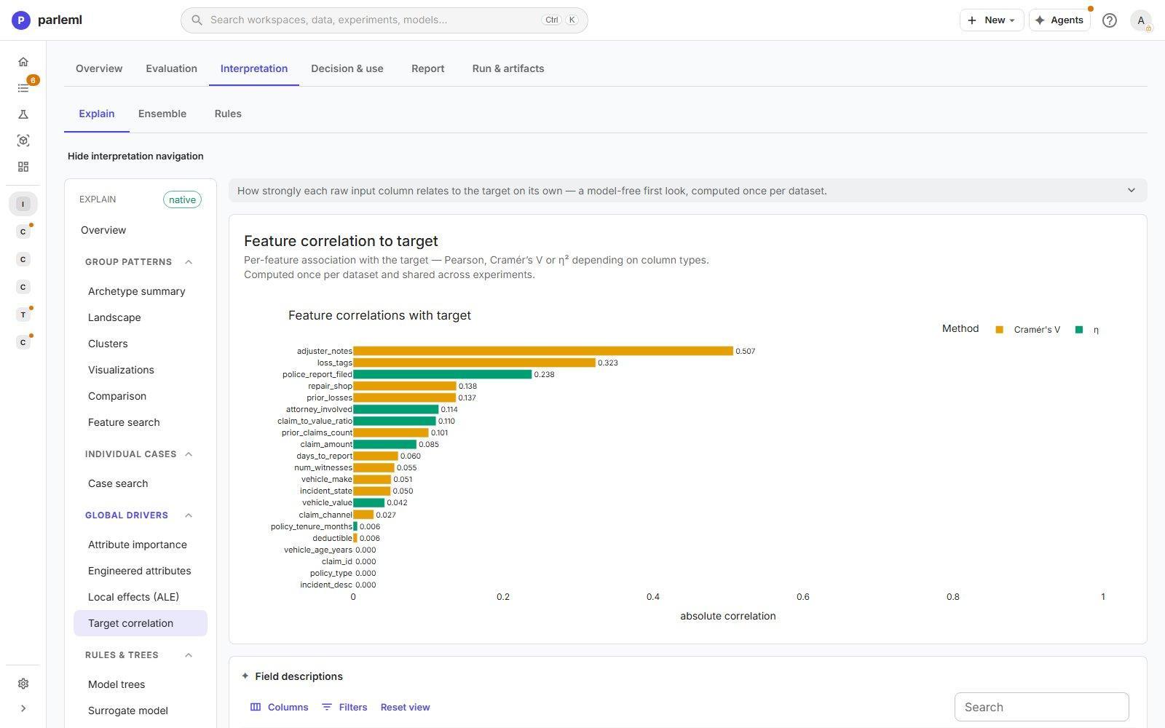Collapse the Rules & Trees section
The image size is (1165, 728).
(189, 655)
